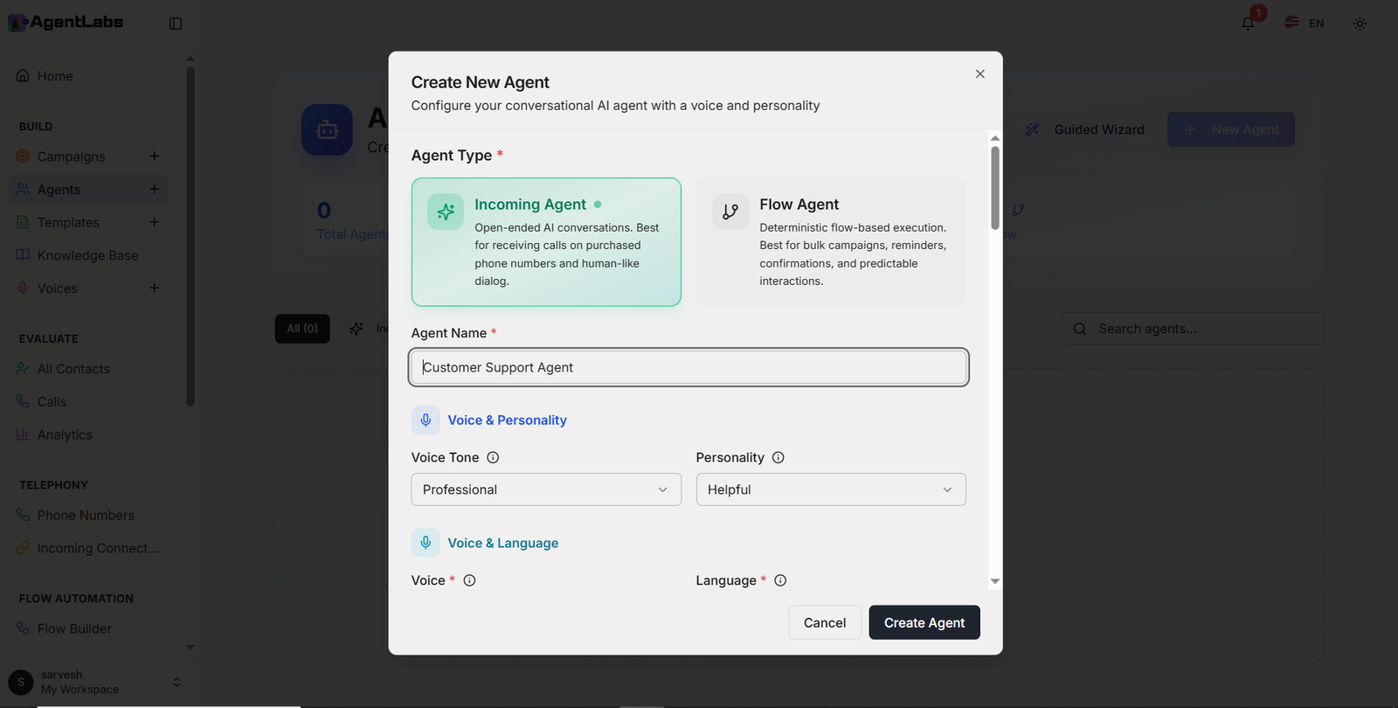Click the Create Agent button
Screen dimensions: 1398x708
[924, 622]
